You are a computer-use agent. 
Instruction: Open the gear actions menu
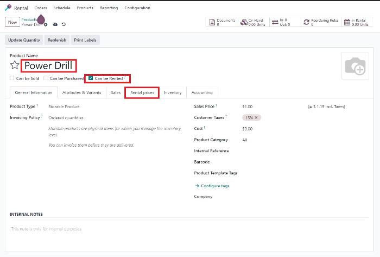point(46,25)
